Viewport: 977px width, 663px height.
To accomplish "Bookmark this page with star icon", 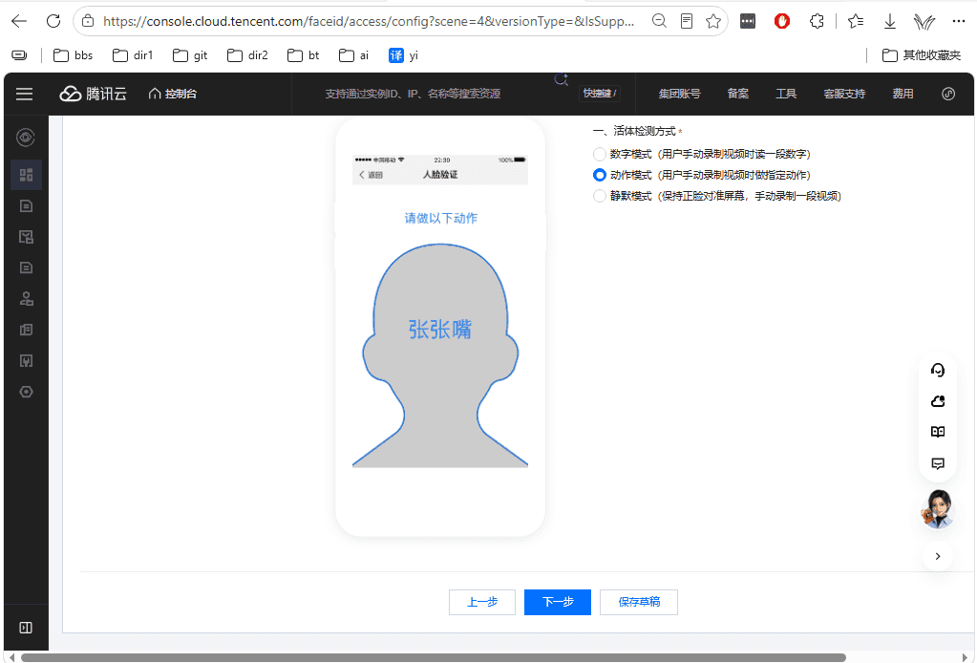I will pos(713,21).
